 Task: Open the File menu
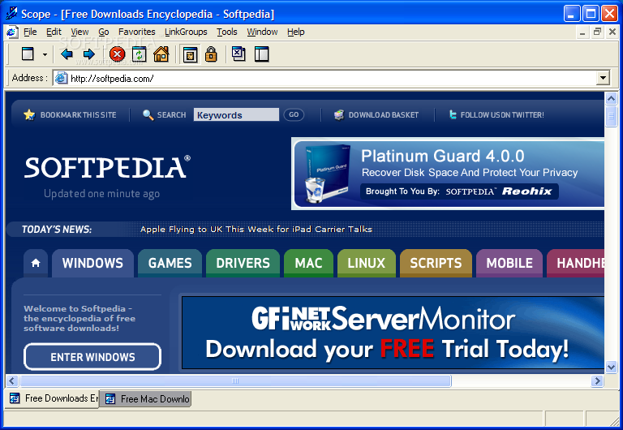pyautogui.click(x=30, y=32)
